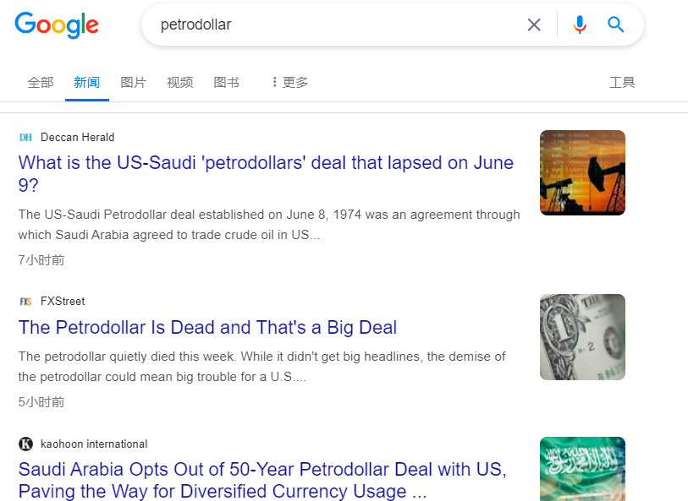
Task: Open the 工具 (Tools) options
Action: coord(622,83)
